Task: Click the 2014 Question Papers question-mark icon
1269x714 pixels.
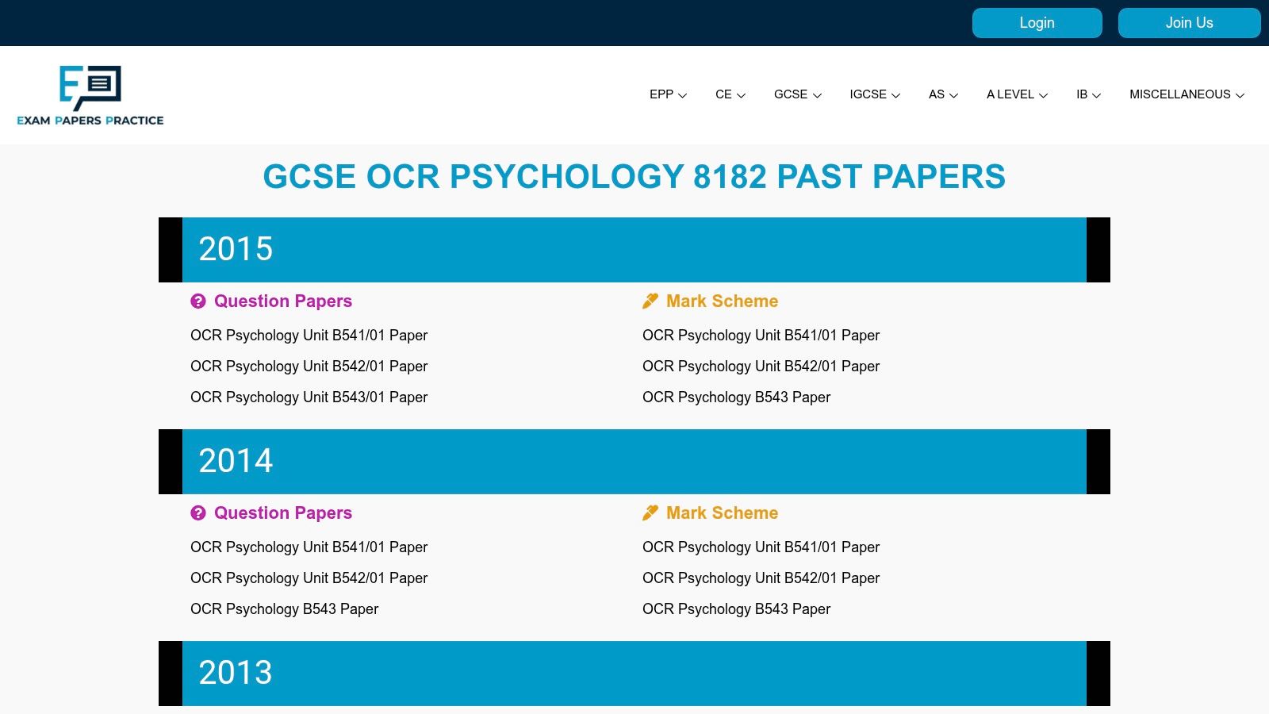Action: pyautogui.click(x=198, y=513)
